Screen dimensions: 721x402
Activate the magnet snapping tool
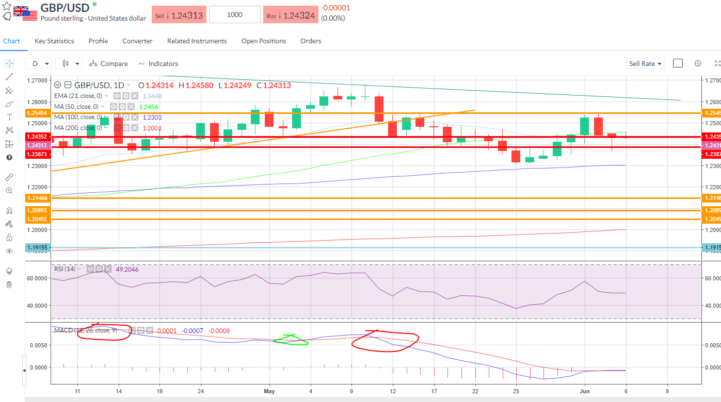click(9, 210)
